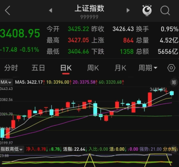
Task: Tap the 上涨 count 864
Action: click(128, 40)
